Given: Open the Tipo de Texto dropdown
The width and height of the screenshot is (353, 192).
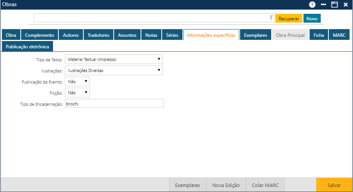Looking at the screenshot, I should point(114,59).
